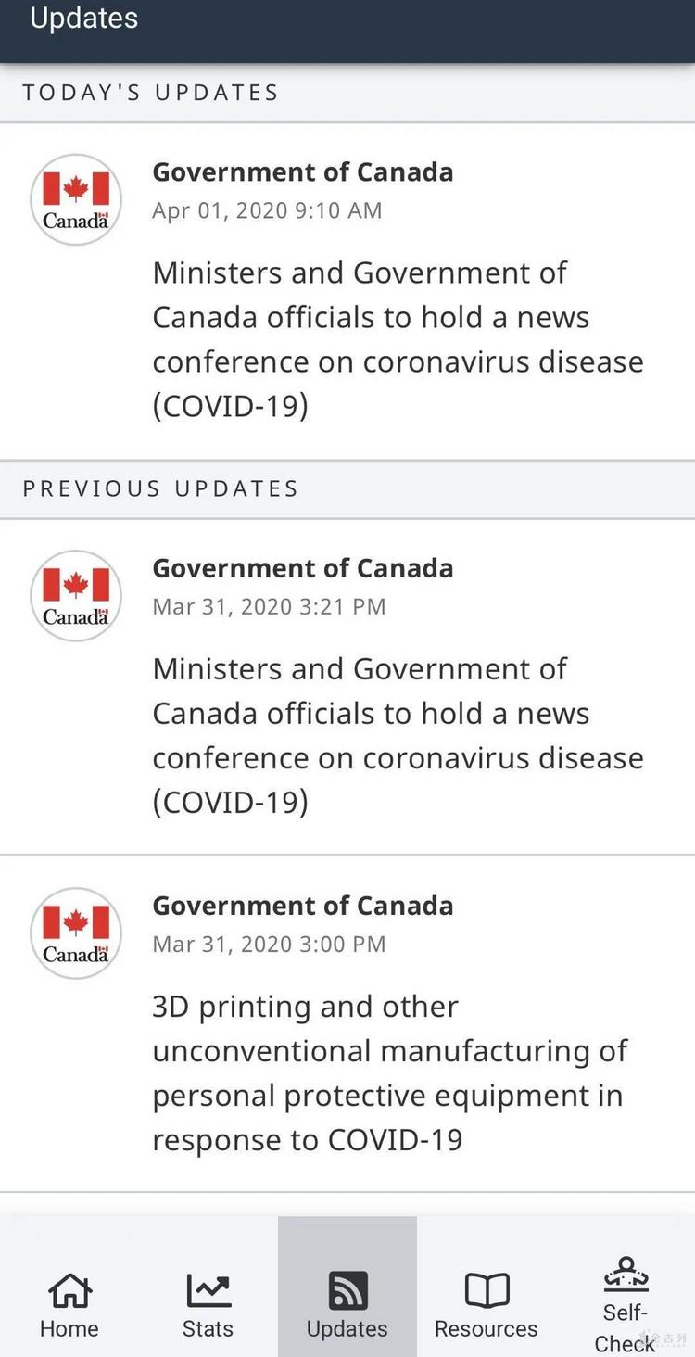Read the 3D printing PPE update
The height and width of the screenshot is (1357, 695).
pyautogui.click(x=389, y=1072)
